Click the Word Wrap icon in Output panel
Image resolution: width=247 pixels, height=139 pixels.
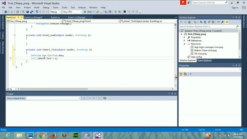[x=105, y=98]
